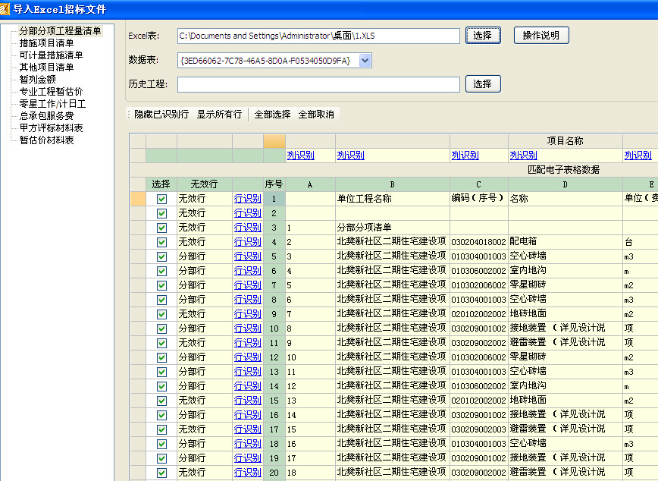Click 行识别 link in row 3
Image resolution: width=658 pixels, height=481 pixels.
(248, 228)
